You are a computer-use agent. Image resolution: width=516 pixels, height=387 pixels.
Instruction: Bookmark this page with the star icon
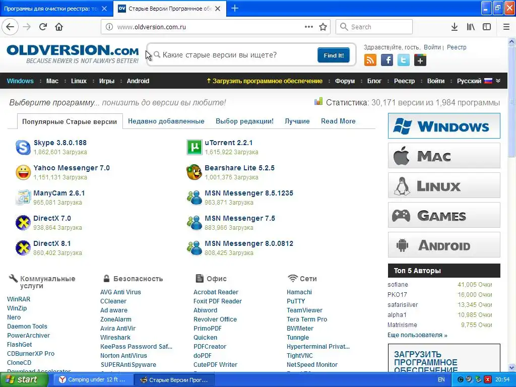(323, 27)
